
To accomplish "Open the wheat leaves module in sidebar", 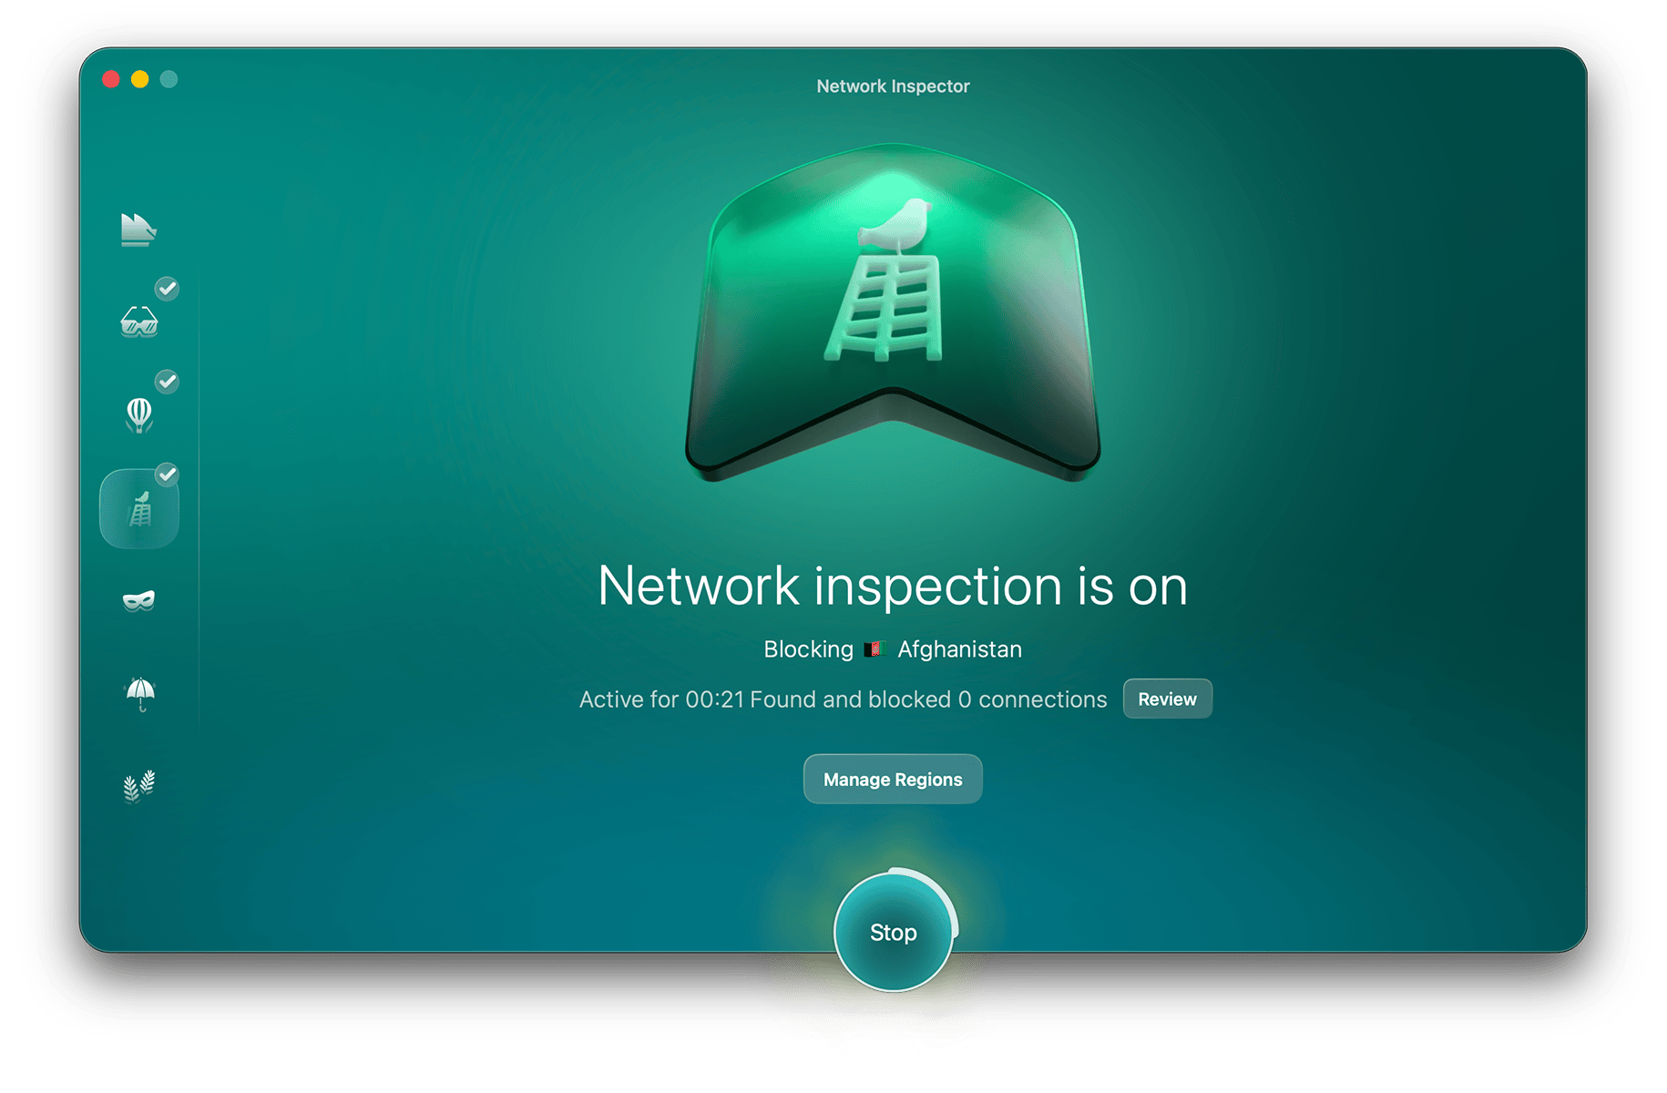I will click(139, 786).
